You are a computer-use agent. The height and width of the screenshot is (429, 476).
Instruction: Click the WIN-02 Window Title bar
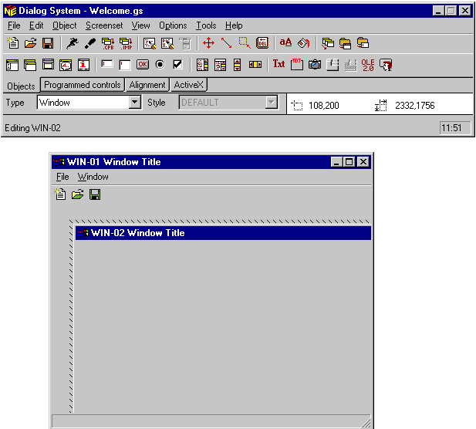[223, 233]
